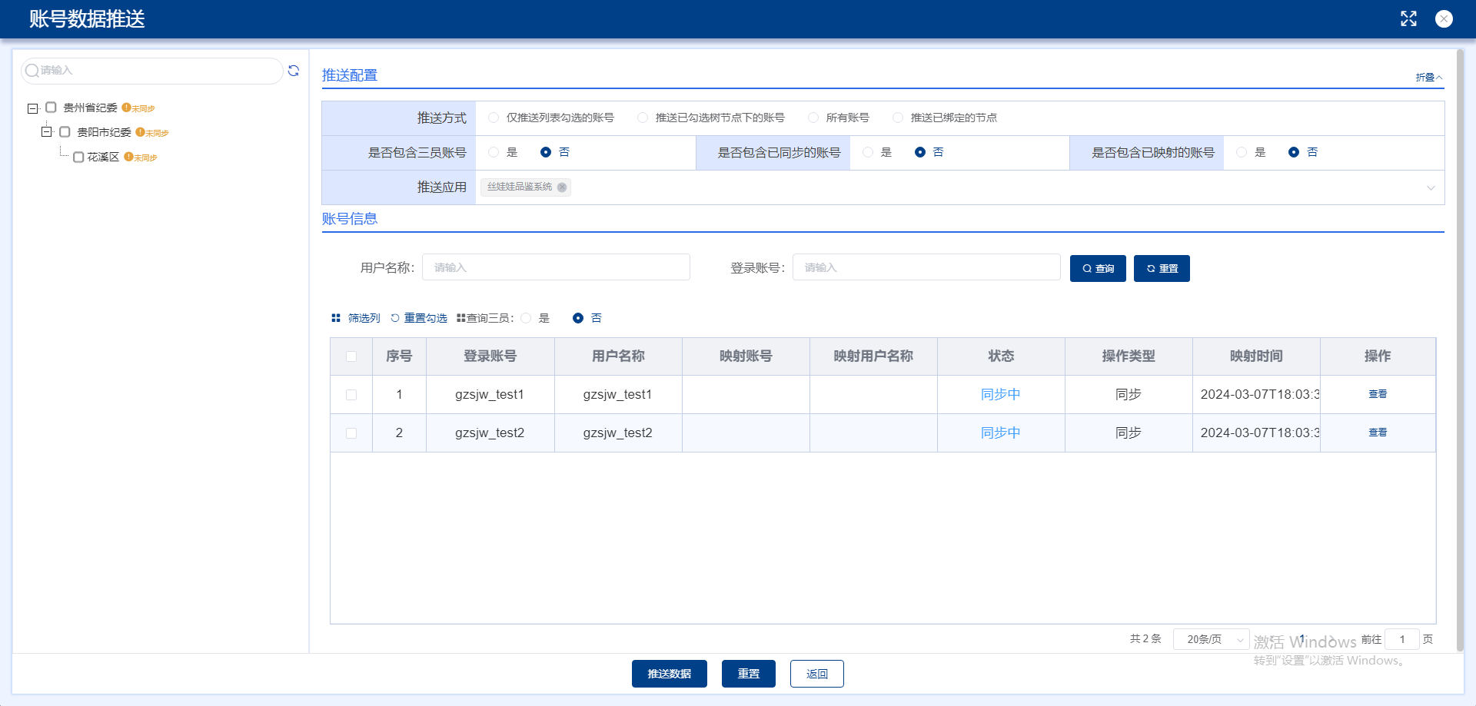Screen dimensions: 1476x706
Task: Choose 否 for 是否包含已同步的账号
Action: (x=920, y=152)
